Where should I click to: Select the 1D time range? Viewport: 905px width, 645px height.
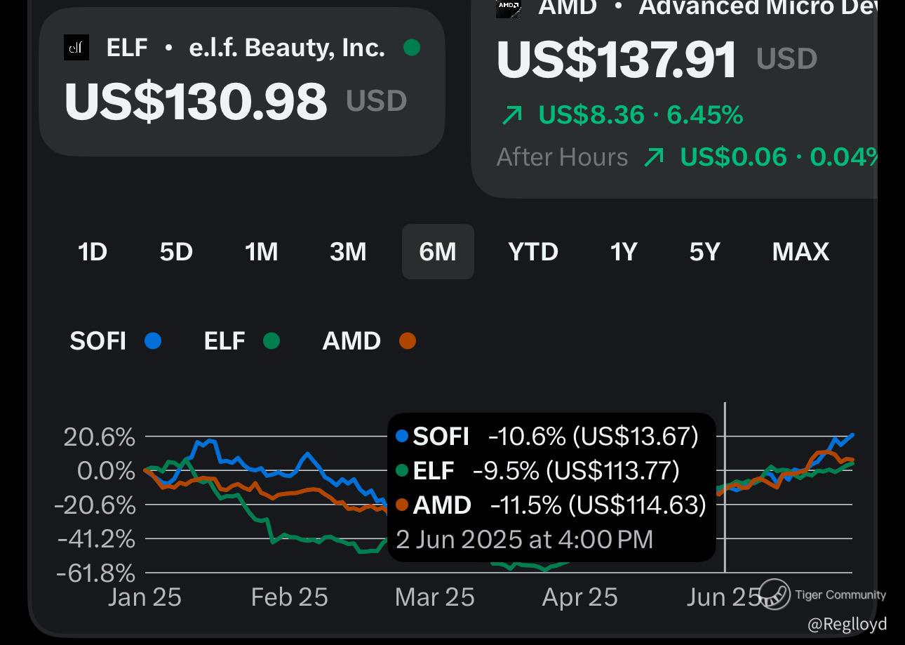(x=92, y=252)
